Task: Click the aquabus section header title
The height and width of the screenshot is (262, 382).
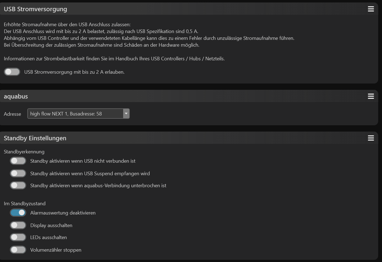Action: pos(16,96)
